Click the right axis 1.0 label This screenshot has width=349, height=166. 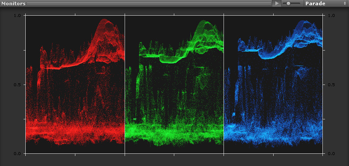[x=332, y=16]
